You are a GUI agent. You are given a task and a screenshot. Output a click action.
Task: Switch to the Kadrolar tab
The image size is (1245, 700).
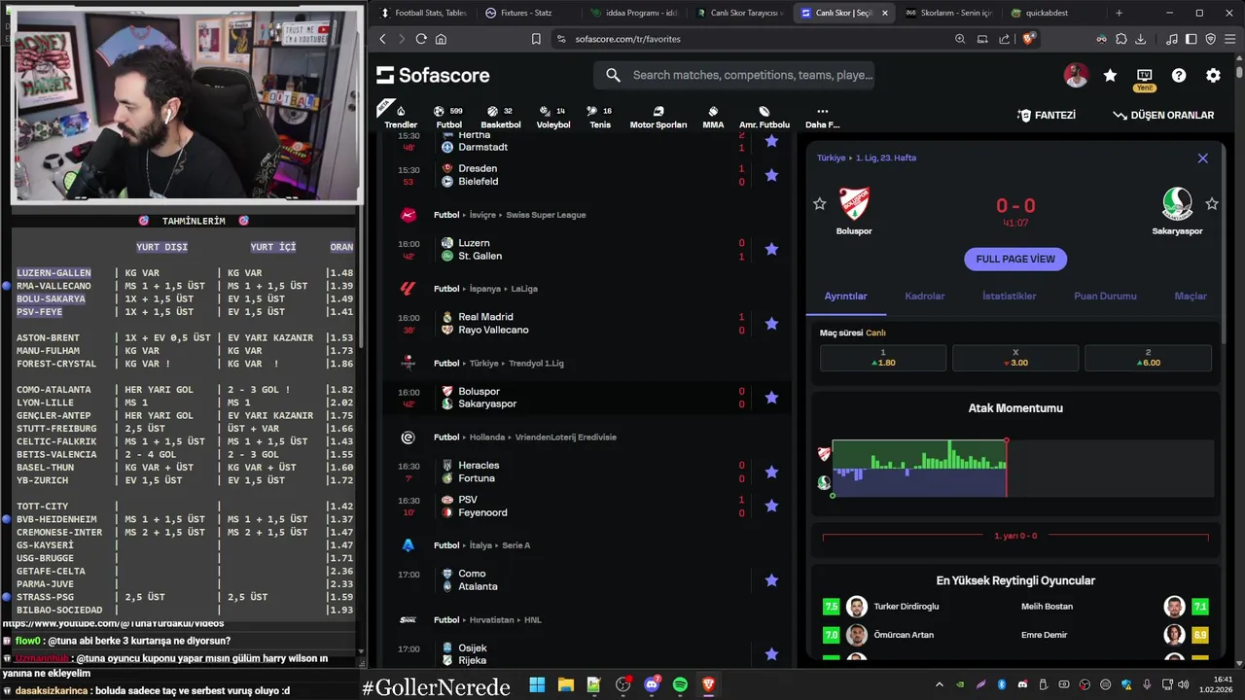click(x=924, y=296)
